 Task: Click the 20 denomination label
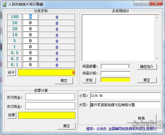tap(15, 29)
